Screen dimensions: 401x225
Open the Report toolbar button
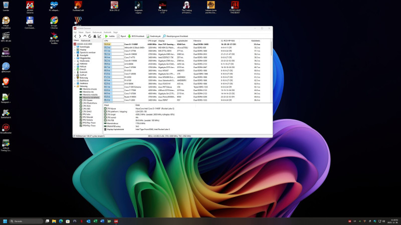(x=122, y=36)
